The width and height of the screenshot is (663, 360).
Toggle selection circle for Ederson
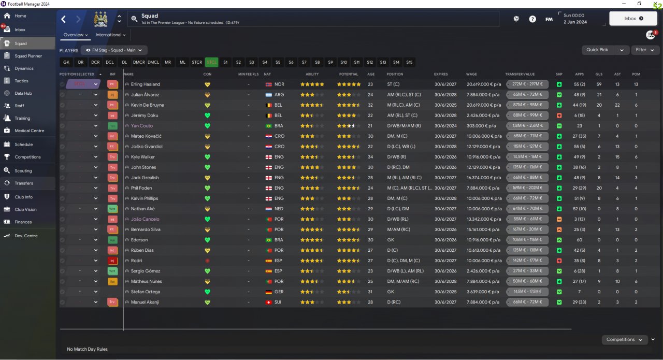pos(62,240)
